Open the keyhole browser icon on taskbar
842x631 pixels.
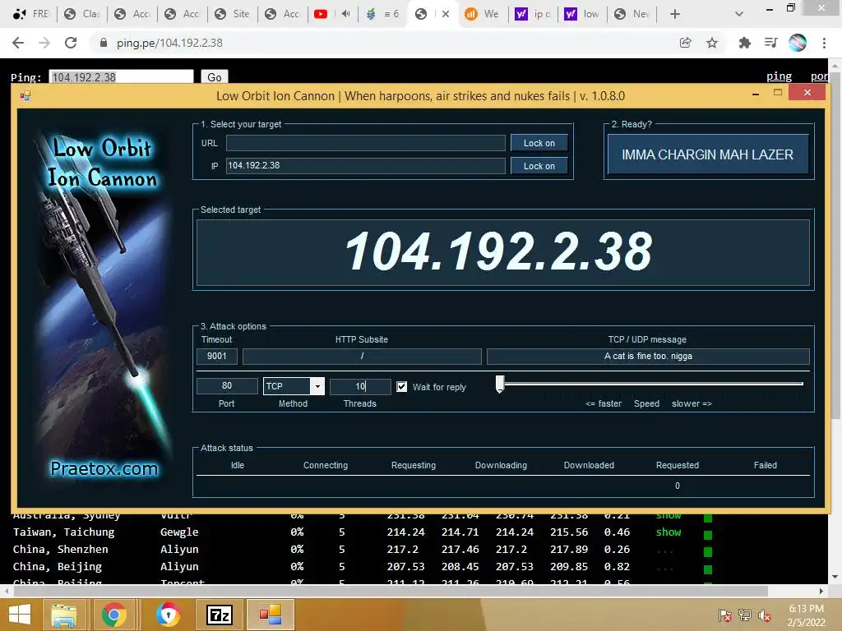coord(168,615)
